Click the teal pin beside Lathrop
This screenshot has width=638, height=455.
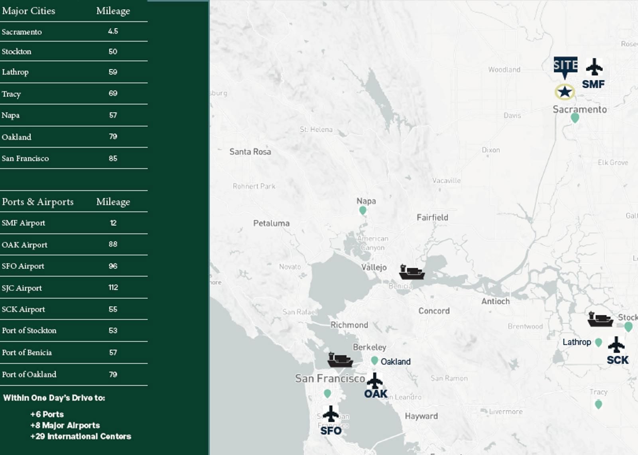coord(599,342)
